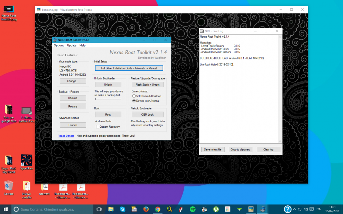This screenshot has height=214, width=343.
Task: Click Flash Stock + Unroot button
Action: (147, 85)
